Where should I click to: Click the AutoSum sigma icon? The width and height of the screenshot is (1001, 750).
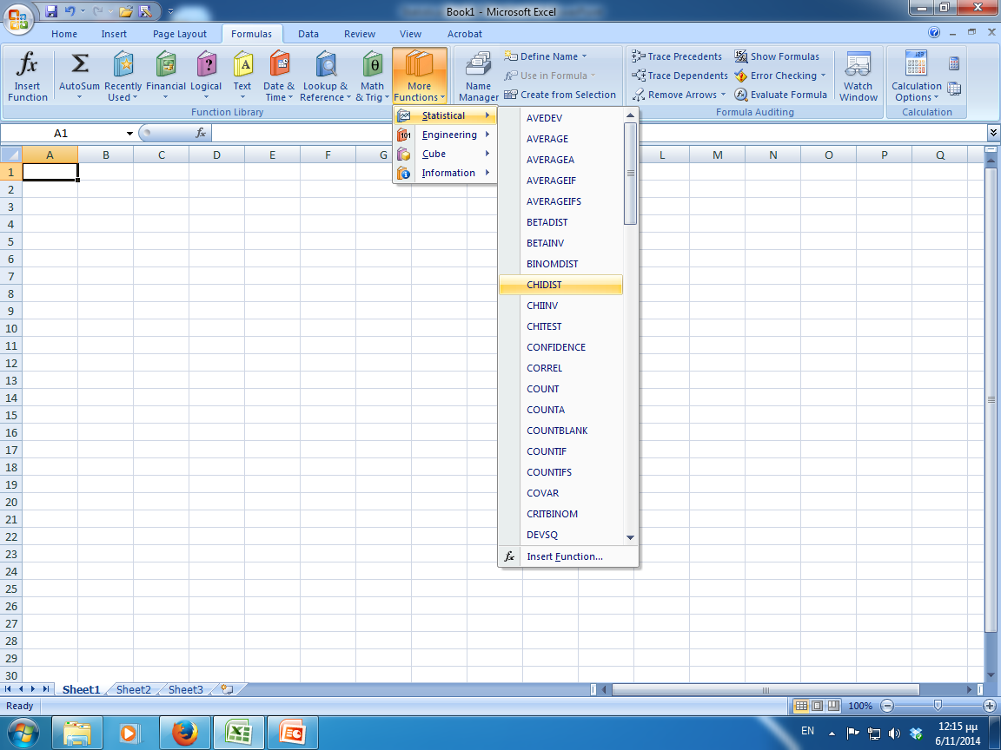click(79, 63)
